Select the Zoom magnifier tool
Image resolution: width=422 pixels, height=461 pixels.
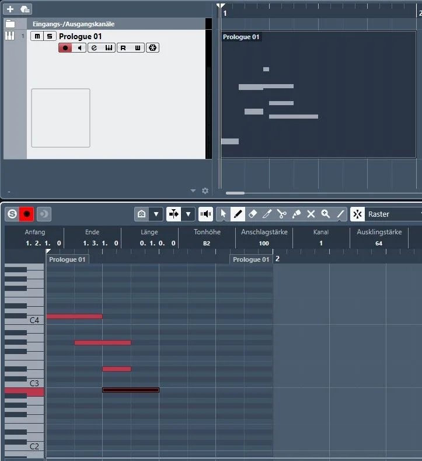coord(325,214)
